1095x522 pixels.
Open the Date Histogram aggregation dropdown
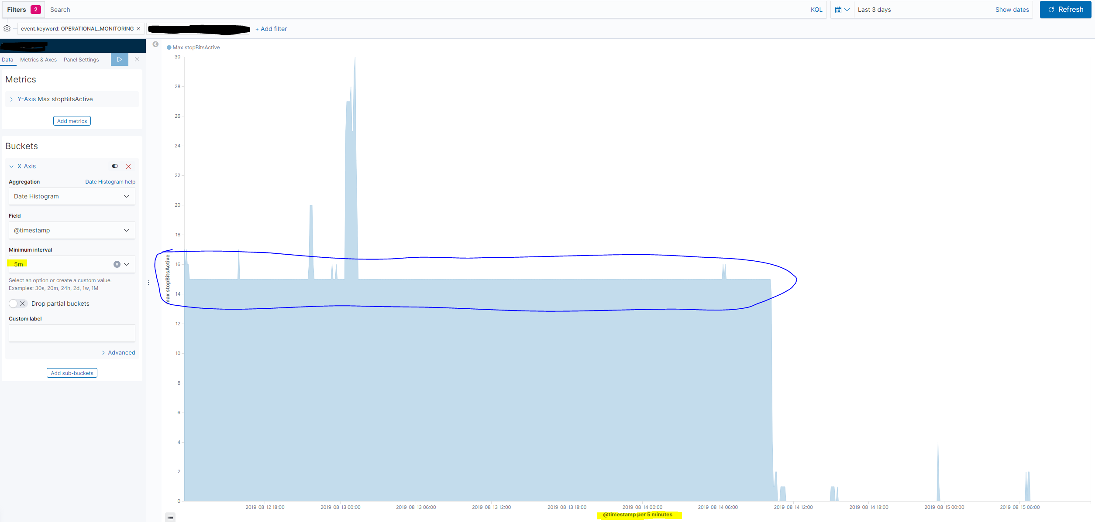coord(72,196)
